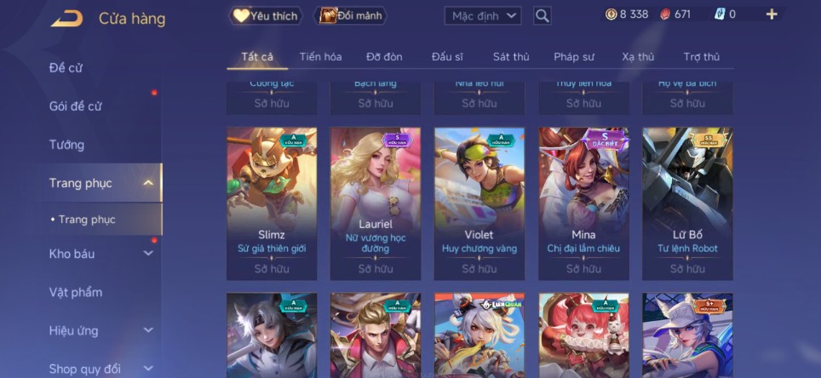Select the Mina Chị đại lắm chiêu skin

tap(583, 203)
